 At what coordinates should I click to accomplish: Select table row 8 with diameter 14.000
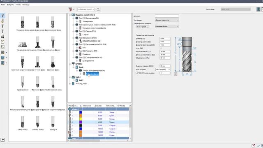point(99,135)
